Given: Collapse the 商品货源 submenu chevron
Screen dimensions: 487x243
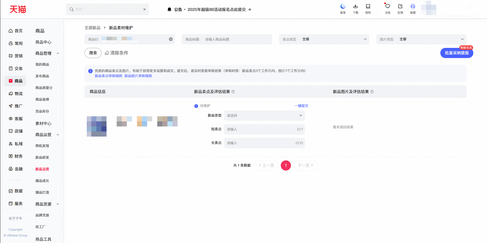Looking at the screenshot, I should (x=58, y=204).
